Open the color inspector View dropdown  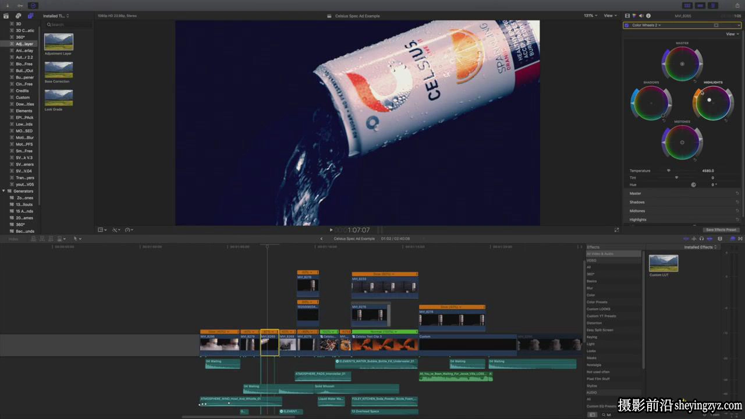(x=732, y=34)
